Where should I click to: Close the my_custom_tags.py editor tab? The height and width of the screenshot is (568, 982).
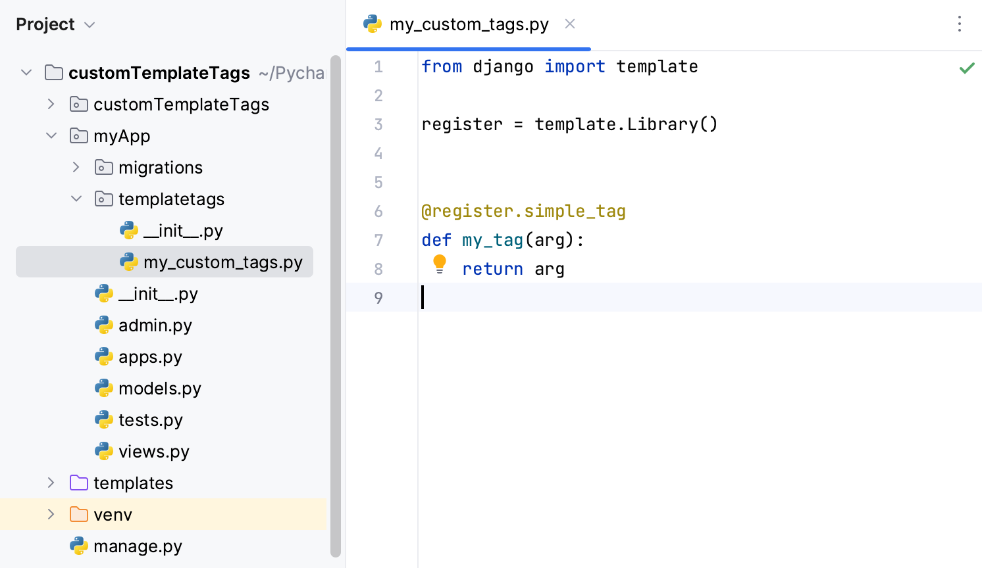569,24
